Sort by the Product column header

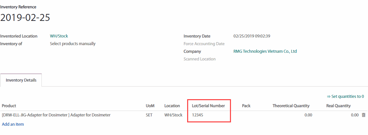click(9, 106)
